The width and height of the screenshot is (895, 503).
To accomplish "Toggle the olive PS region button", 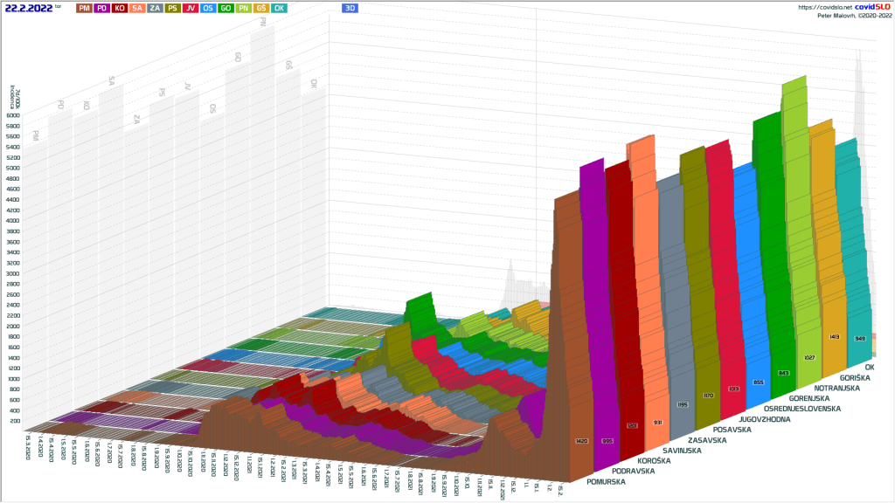I will 173,8.
